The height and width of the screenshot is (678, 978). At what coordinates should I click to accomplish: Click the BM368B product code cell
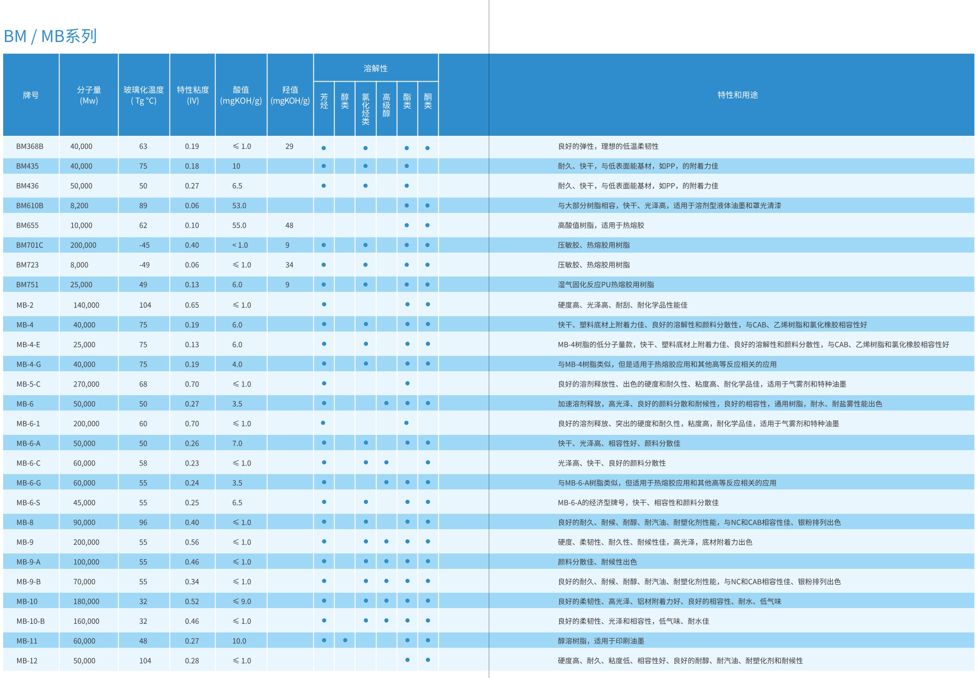tap(30, 147)
